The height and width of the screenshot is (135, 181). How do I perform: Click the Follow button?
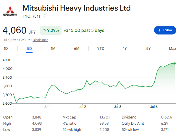pos(165,30)
